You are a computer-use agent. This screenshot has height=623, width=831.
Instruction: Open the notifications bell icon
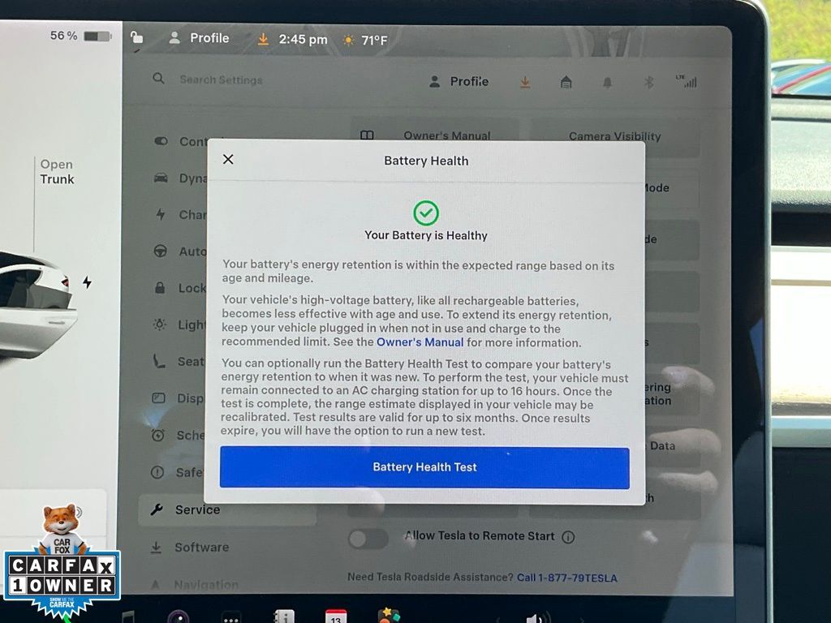(x=607, y=82)
